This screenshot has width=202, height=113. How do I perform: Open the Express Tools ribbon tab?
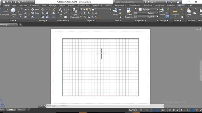click(x=97, y=5)
